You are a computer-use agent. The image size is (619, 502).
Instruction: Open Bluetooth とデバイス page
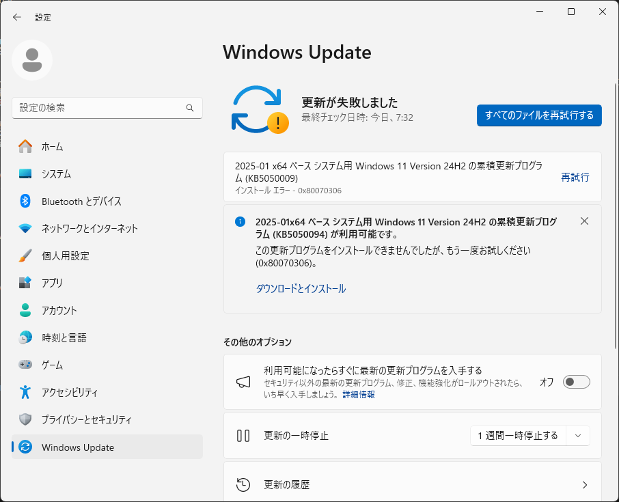coord(107,201)
